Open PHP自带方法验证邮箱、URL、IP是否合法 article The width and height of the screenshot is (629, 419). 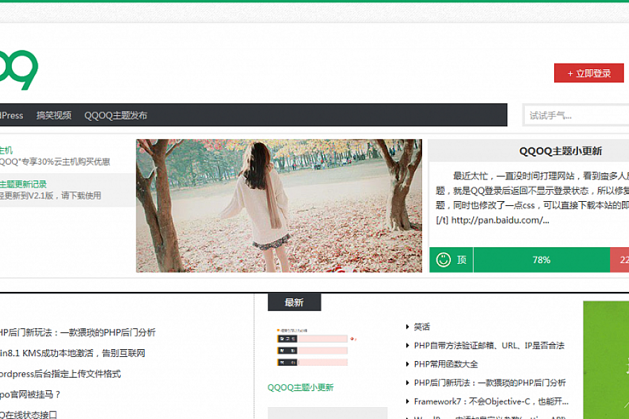489,346
